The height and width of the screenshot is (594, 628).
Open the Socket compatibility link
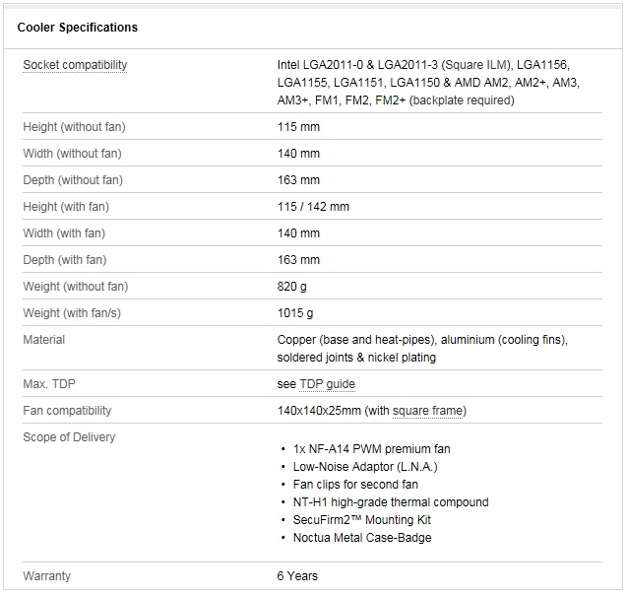click(75, 65)
